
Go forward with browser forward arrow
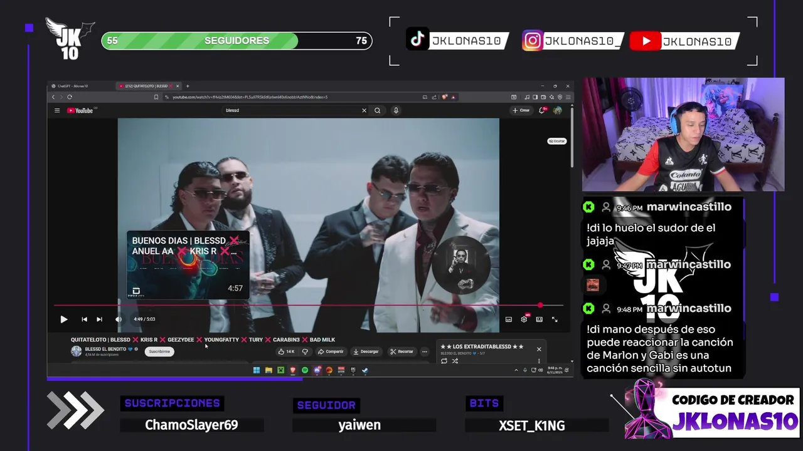coord(61,97)
